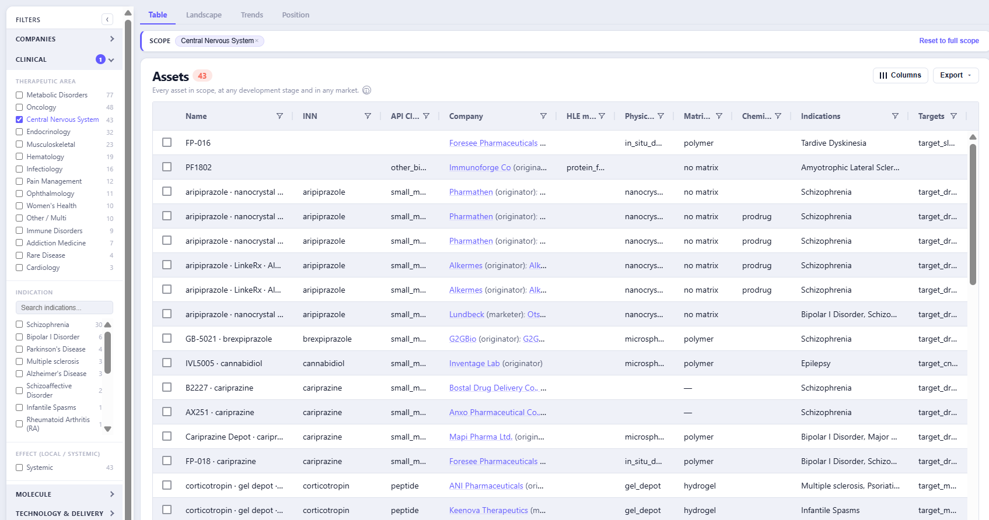The image size is (989, 520).
Task: Click the sidebar vertical scrollbar
Action: (x=128, y=268)
